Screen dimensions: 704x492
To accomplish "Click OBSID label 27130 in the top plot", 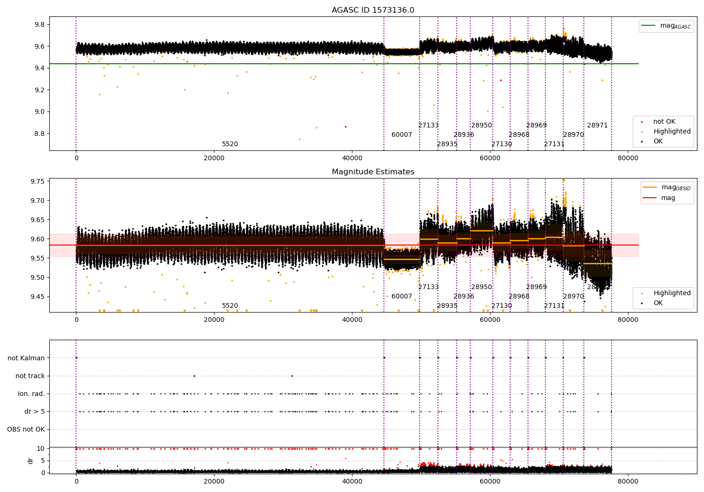I will (502, 144).
